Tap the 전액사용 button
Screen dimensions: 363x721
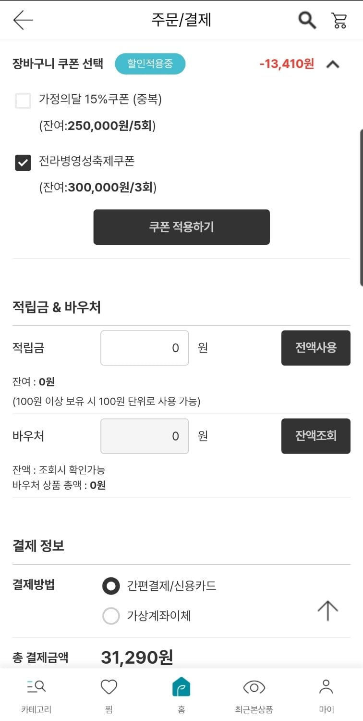tap(315, 348)
